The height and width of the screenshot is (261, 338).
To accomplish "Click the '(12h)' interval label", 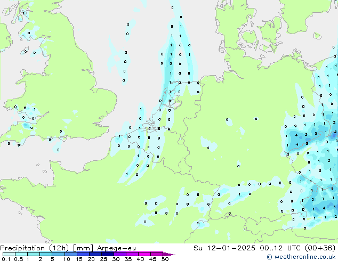I will (x=59, y=248).
